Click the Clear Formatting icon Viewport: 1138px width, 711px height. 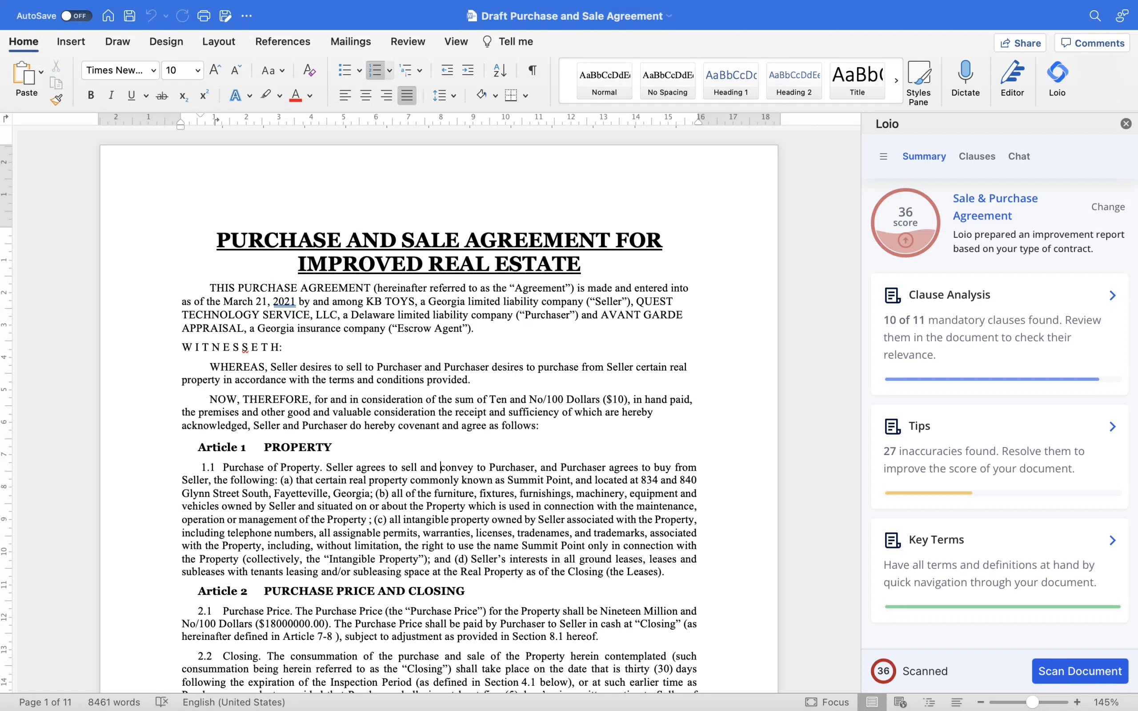[x=309, y=70]
